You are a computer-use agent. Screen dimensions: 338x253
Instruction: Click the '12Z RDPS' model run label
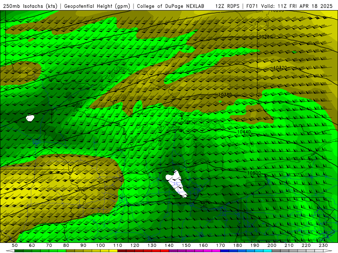click(227, 6)
